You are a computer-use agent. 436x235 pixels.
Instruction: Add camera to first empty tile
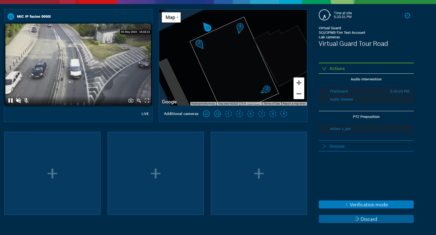click(x=52, y=173)
